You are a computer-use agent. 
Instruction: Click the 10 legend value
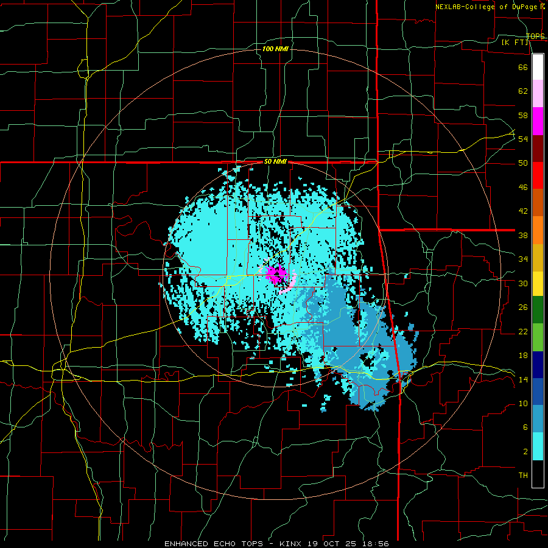click(523, 404)
